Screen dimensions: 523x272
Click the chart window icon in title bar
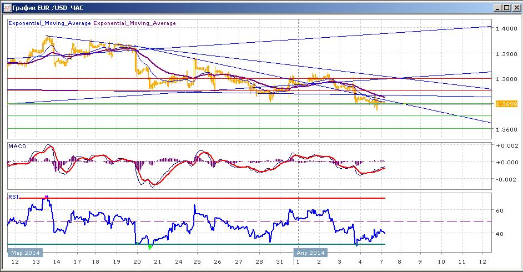point(7,7)
